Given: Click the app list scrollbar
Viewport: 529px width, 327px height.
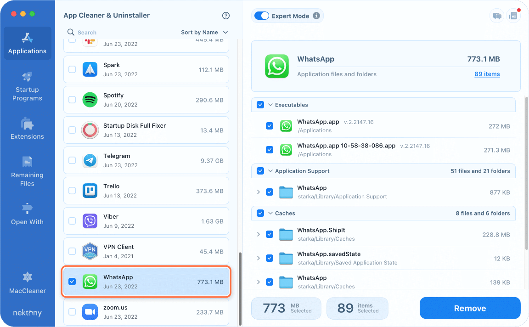Looking at the screenshot, I should coord(240,289).
